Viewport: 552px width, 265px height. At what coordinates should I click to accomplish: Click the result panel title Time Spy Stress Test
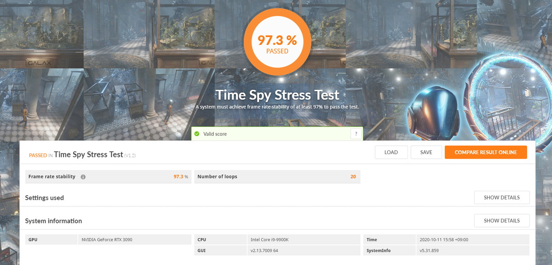click(x=88, y=155)
